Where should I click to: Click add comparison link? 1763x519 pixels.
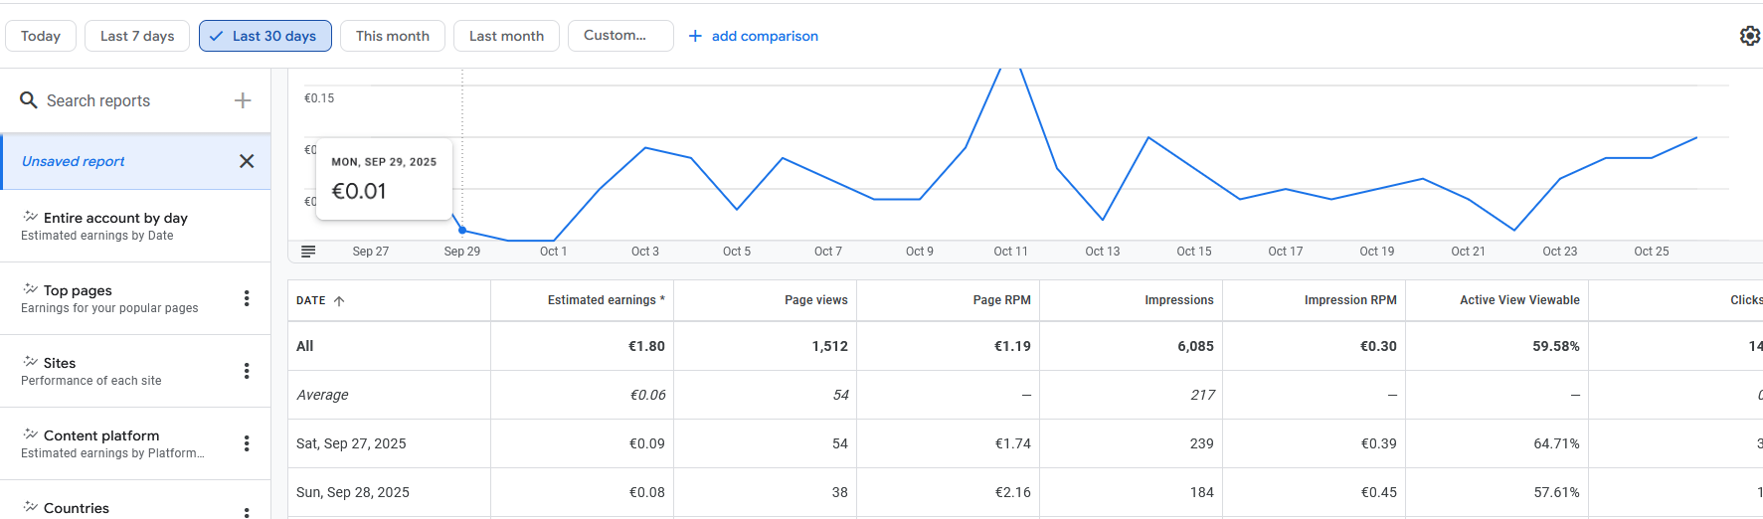754,36
